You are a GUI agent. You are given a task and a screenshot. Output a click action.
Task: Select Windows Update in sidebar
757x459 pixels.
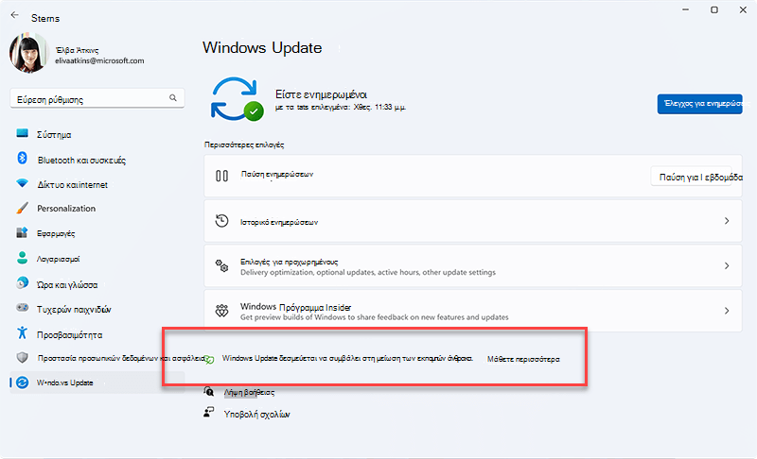point(97,382)
